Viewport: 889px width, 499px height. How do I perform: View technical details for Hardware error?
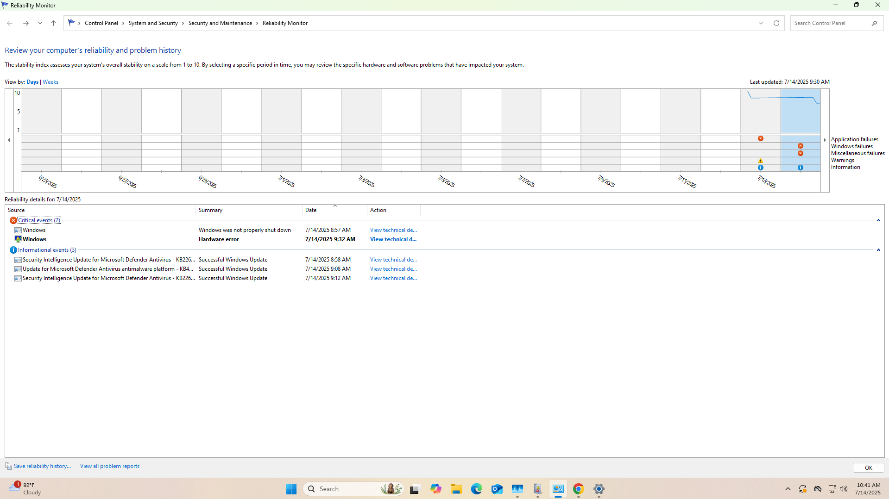(393, 239)
